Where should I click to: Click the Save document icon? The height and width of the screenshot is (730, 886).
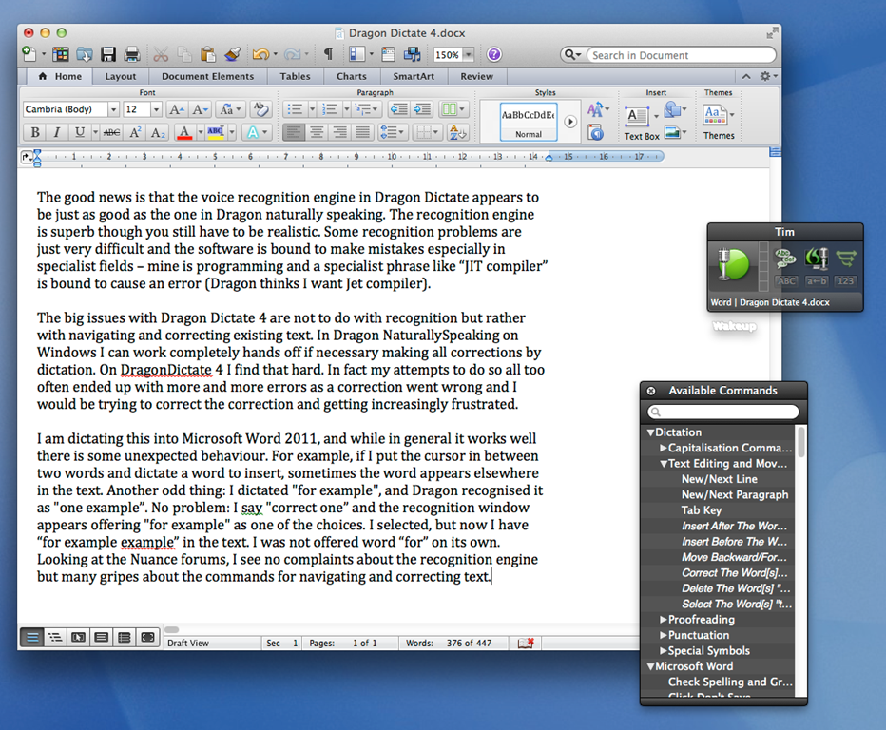point(108,55)
